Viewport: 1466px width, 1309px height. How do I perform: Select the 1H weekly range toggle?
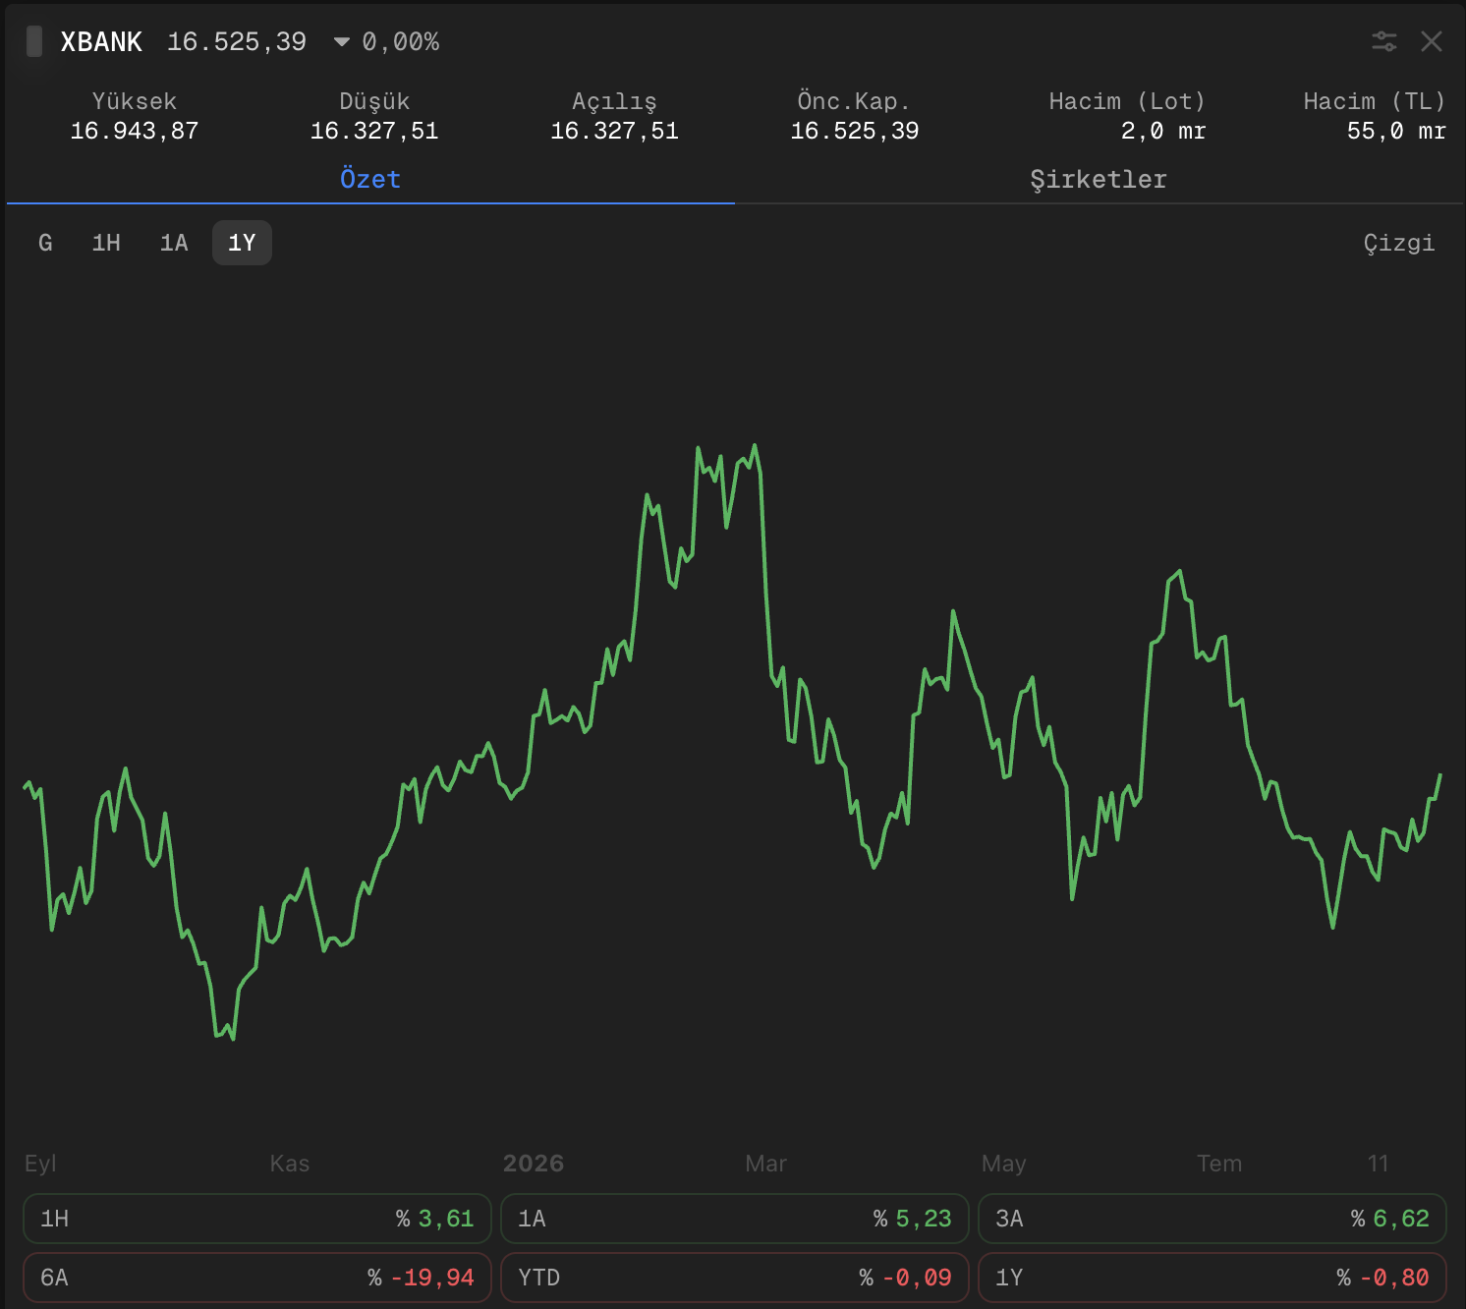click(106, 243)
